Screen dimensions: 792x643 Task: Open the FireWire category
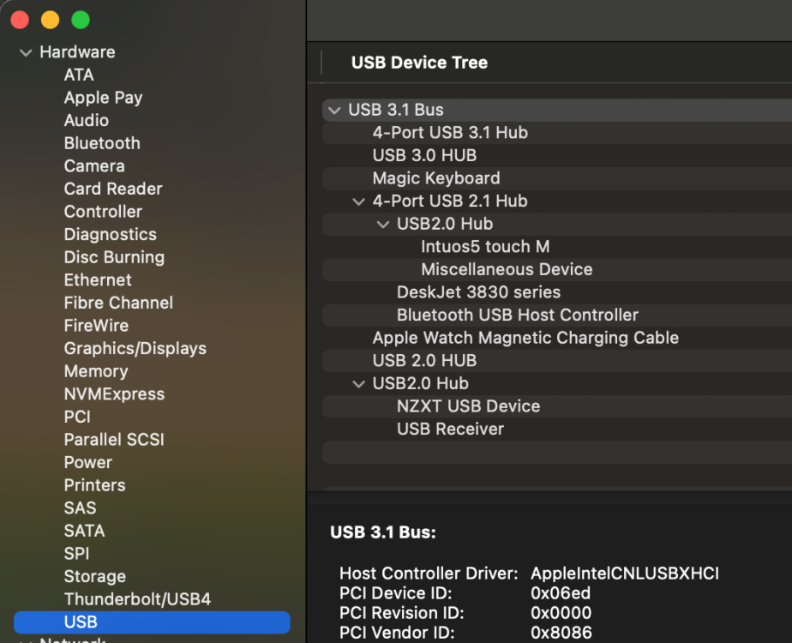[96, 325]
